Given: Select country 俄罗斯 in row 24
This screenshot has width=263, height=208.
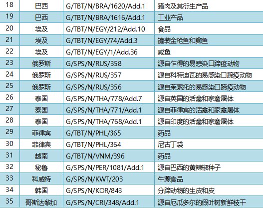Looking at the screenshot, I should 41,75.
